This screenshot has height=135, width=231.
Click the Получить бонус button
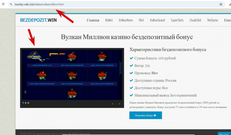[x=146, y=115]
